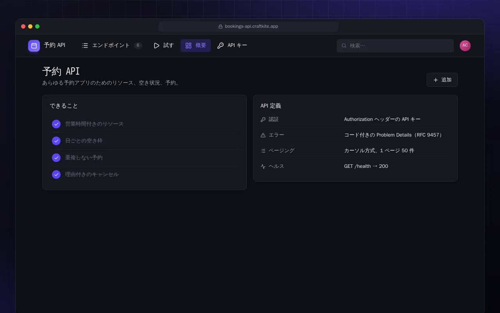Click the plus icon on the 追加 button
500x313 pixels.
tap(436, 80)
